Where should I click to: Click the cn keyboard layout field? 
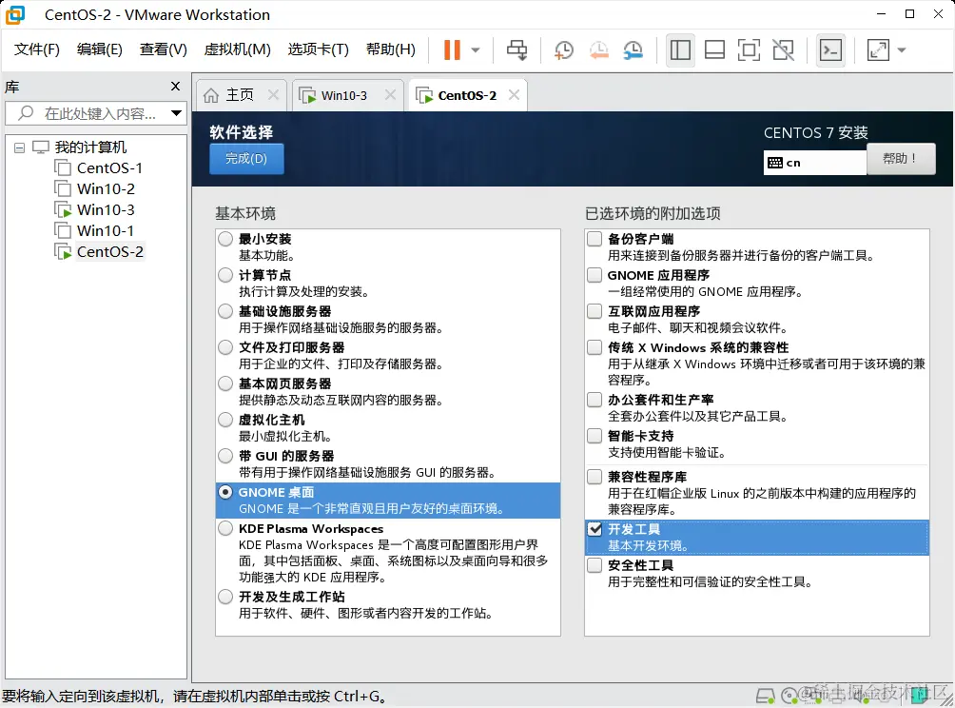[815, 163]
